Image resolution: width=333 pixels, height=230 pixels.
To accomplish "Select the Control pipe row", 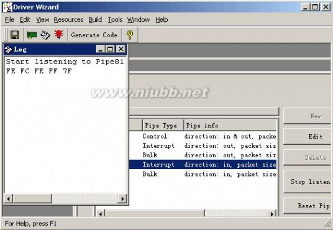I will click(203, 136).
